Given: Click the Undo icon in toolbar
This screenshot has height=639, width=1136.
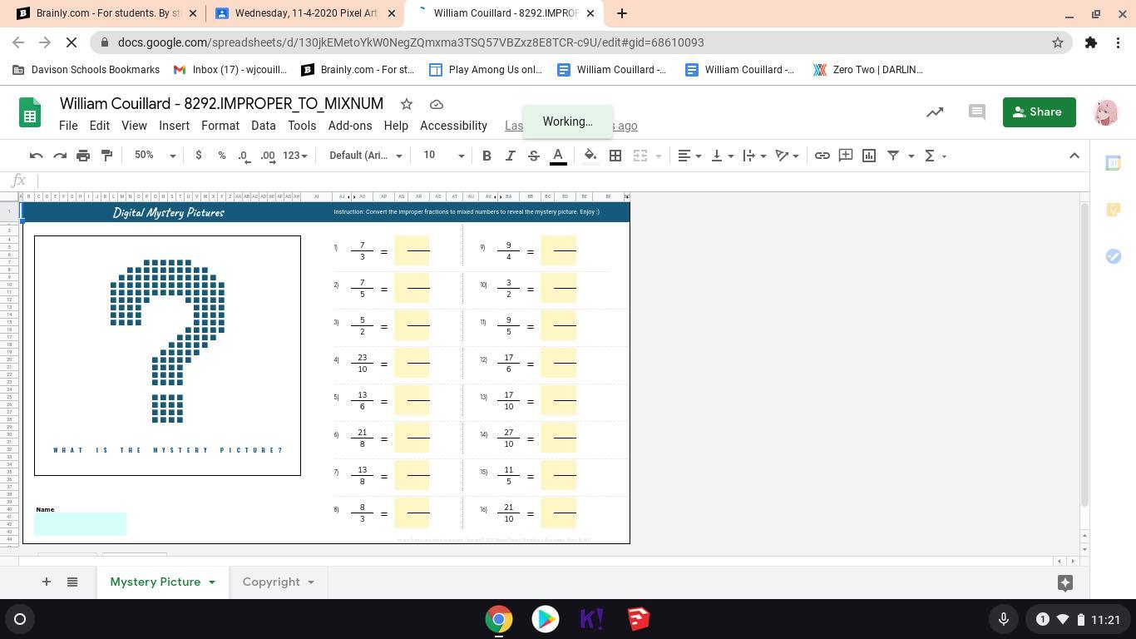Looking at the screenshot, I should click(x=36, y=156).
